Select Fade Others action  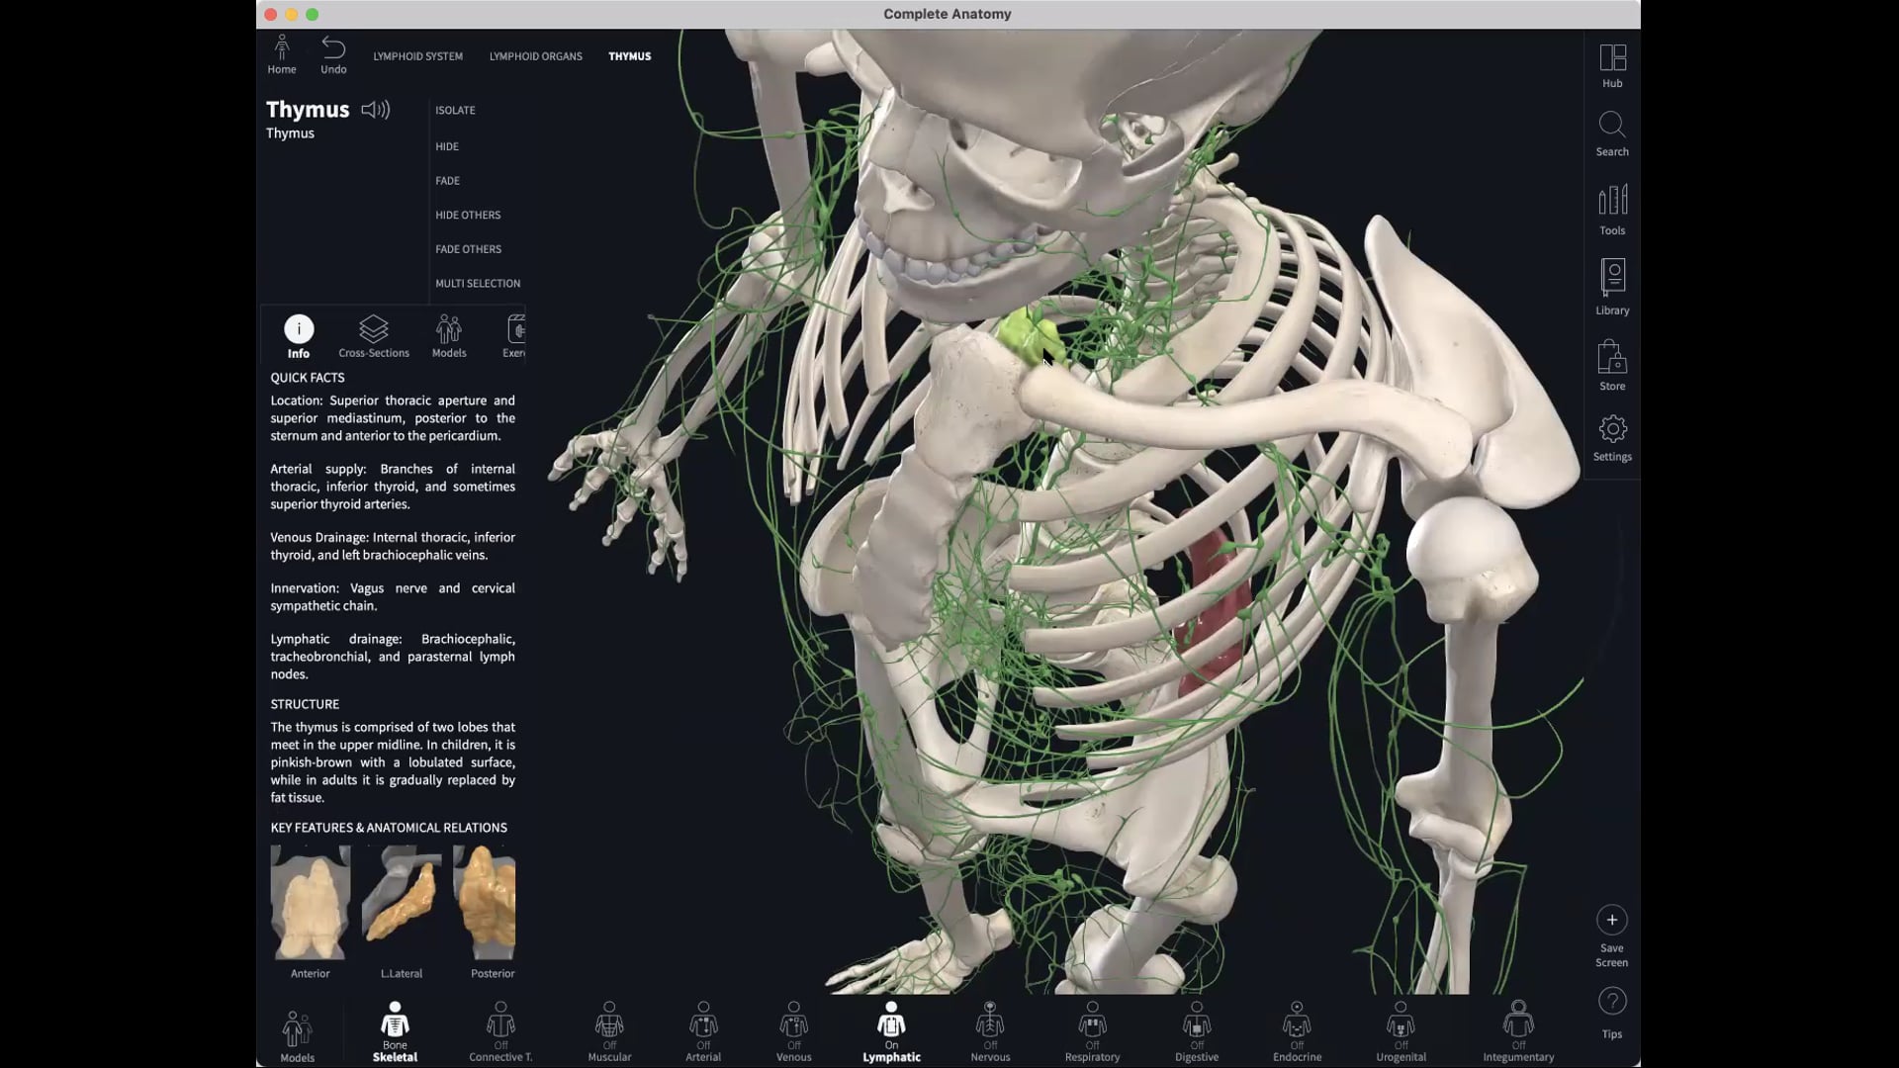[468, 249]
